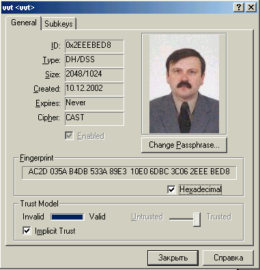The height and width of the screenshot is (270, 260).
Task: Click the Fingerprint group label
Action: click(x=37, y=158)
